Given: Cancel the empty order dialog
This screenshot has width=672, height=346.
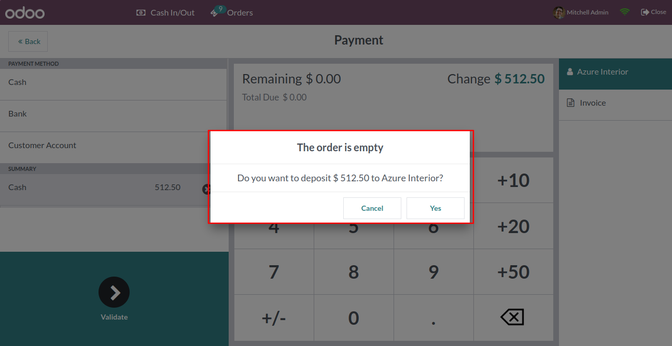Looking at the screenshot, I should tap(372, 208).
